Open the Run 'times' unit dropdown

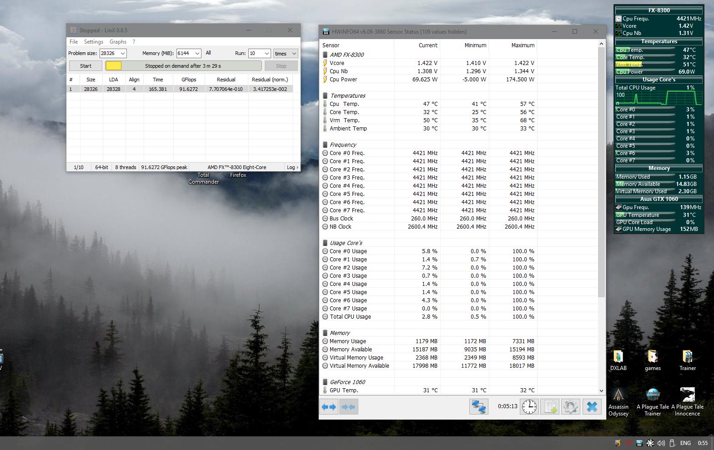pos(293,54)
